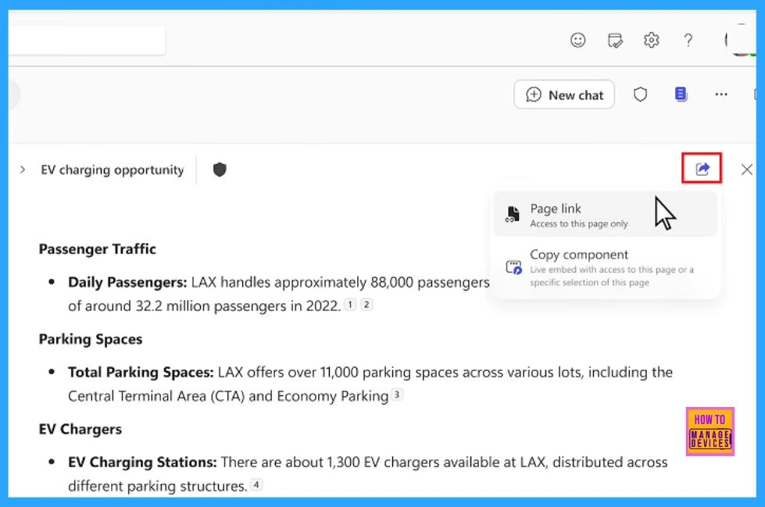Image resolution: width=765 pixels, height=507 pixels.
Task: Click the Passenger Traffic heading
Action: click(x=97, y=249)
